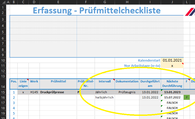The image size is (195, 119).
Task: Select column G header
Action: tap(105, 2)
